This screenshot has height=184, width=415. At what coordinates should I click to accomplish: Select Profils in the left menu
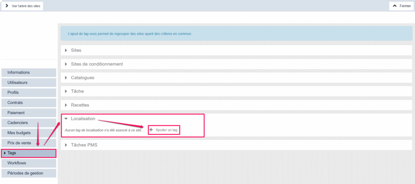[x=13, y=93]
